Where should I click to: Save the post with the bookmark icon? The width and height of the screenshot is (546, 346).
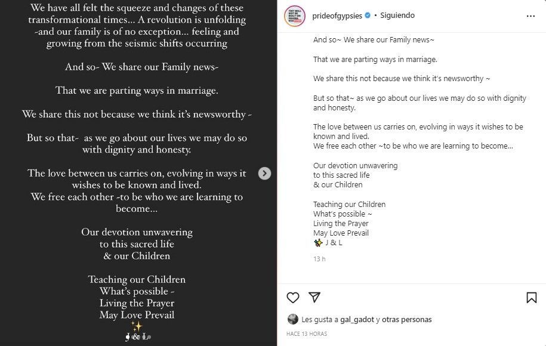pos(531,297)
